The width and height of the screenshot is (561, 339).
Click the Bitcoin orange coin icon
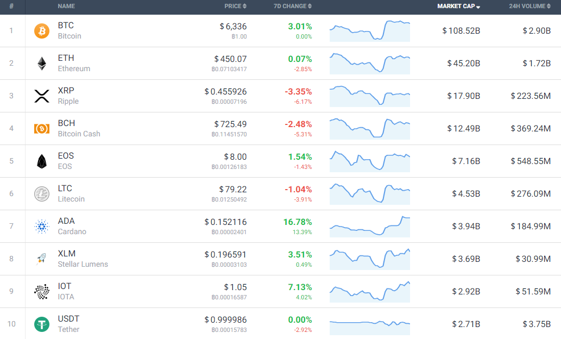[42, 31]
